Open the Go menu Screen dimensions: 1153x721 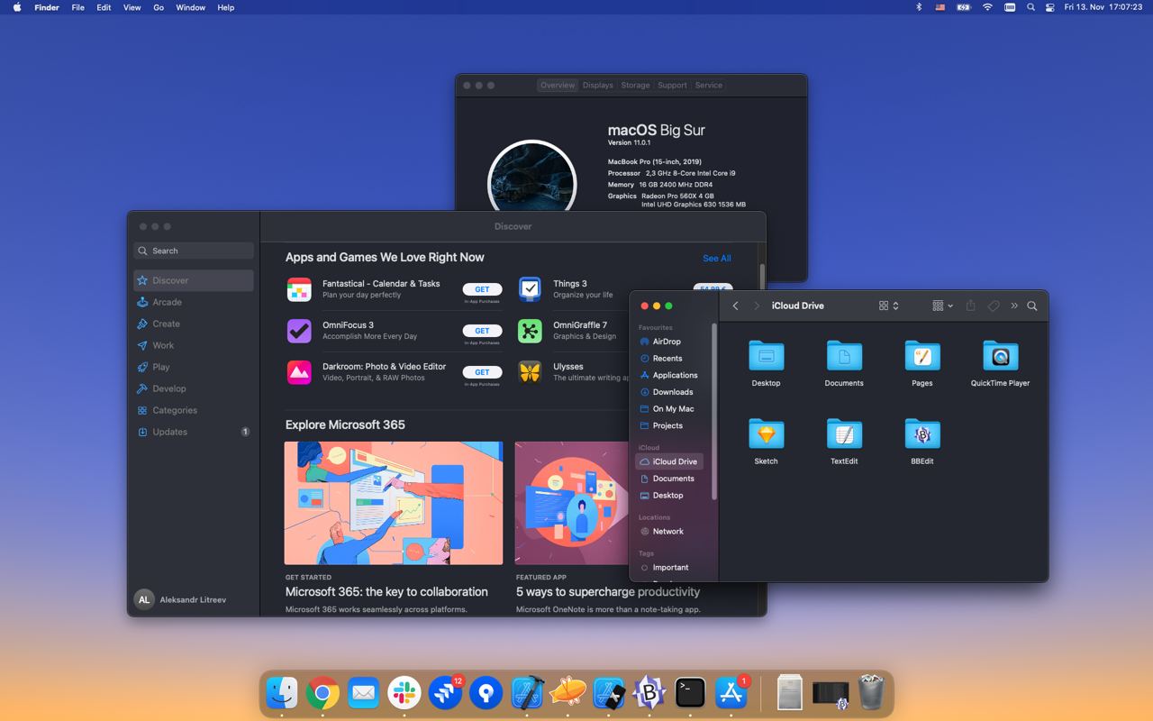click(x=159, y=7)
